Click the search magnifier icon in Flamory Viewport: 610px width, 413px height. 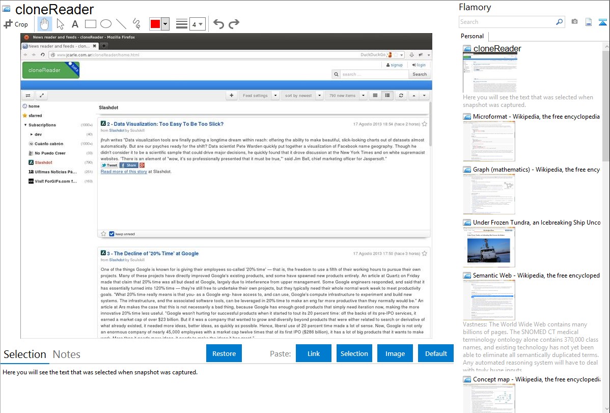coord(560,22)
